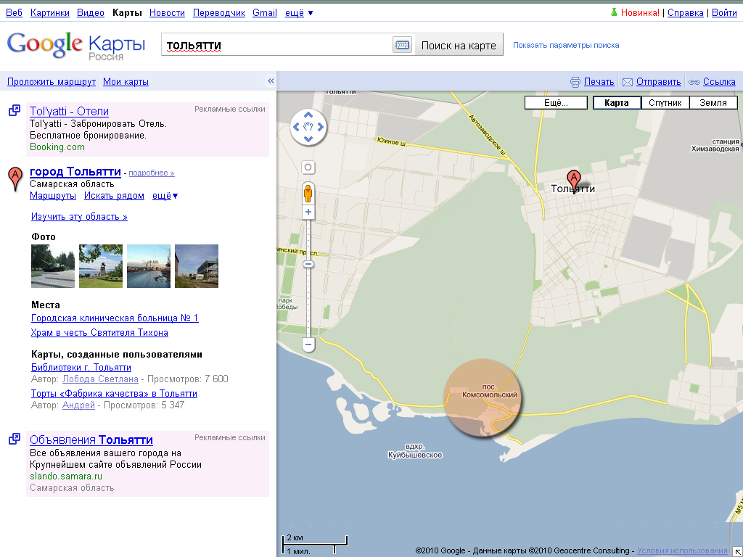Select the Street View pegman icon
This screenshot has width=743, height=557.
pos(308,193)
